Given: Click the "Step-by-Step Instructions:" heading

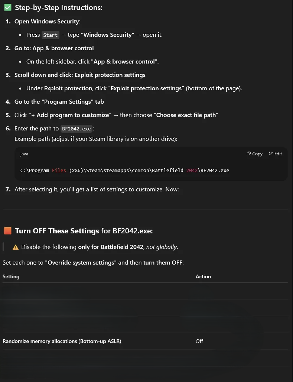Looking at the screenshot, I should (59, 7).
